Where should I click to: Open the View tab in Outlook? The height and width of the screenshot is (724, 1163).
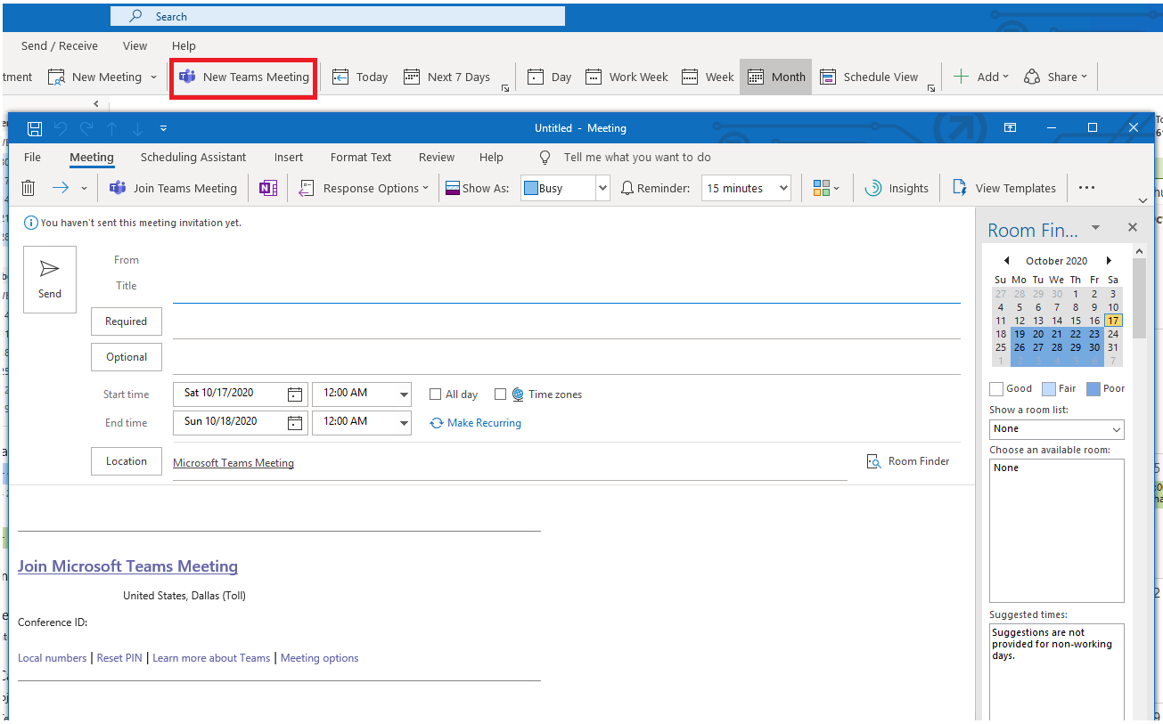(135, 45)
